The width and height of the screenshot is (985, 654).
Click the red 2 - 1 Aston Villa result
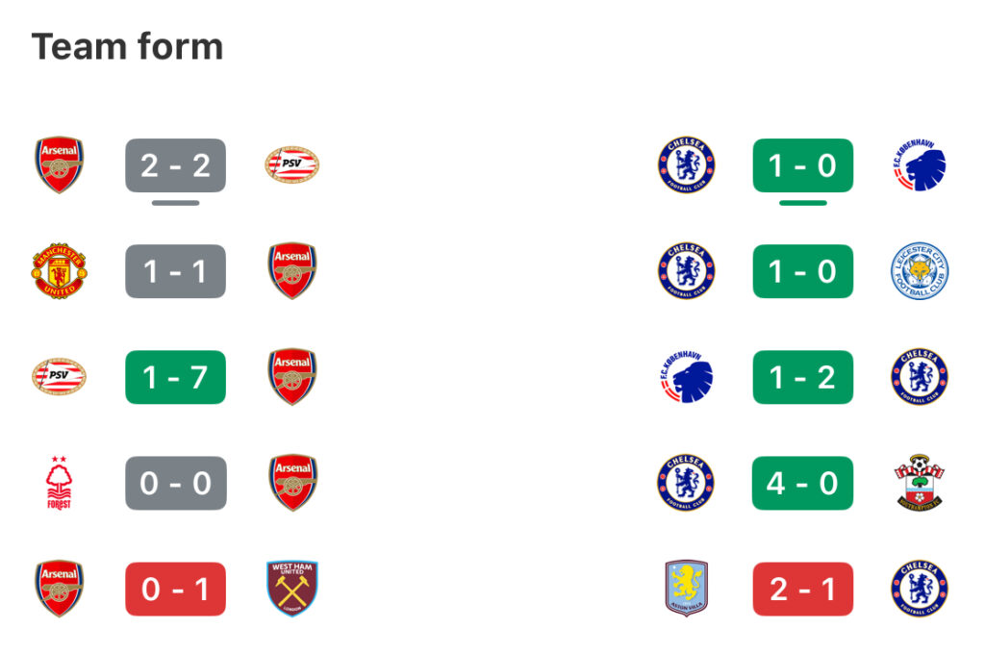tap(803, 589)
